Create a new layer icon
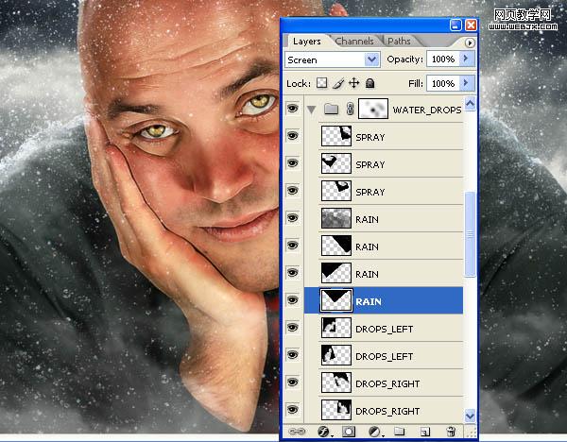Screen dimensions: 567x442 [425, 432]
